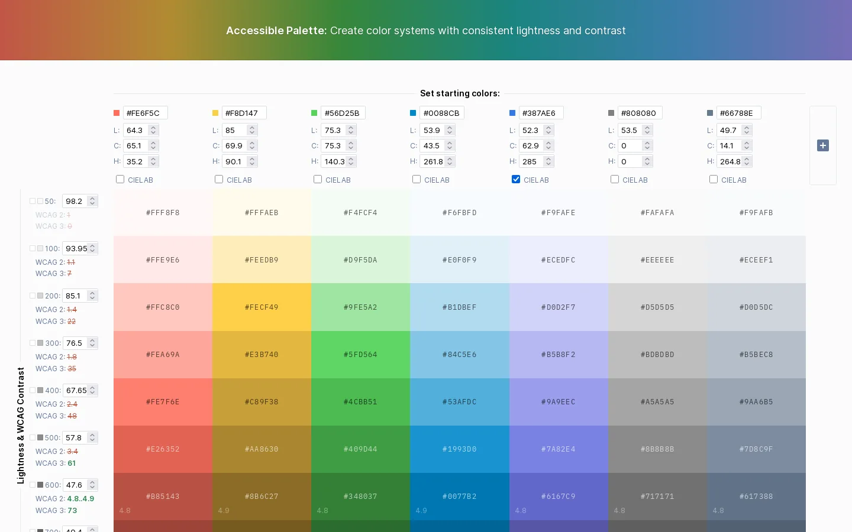
Task: Enable CIELAB for the #FE6F5C color
Action: tap(120, 179)
